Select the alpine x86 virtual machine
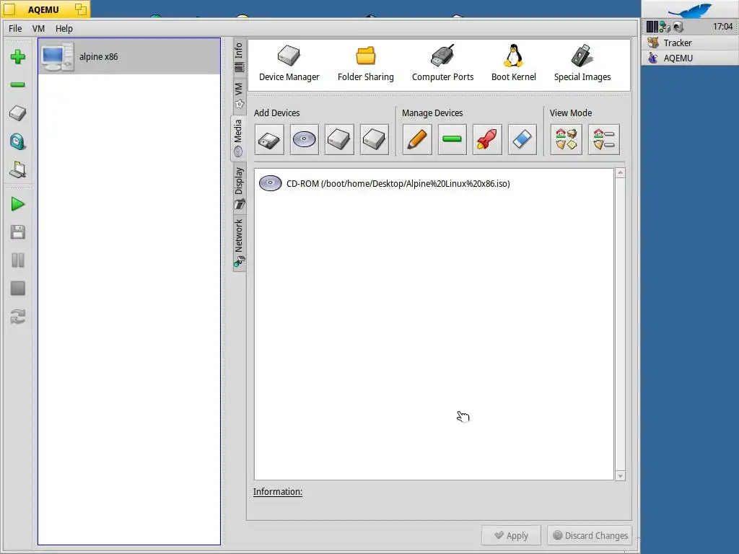 click(129, 56)
